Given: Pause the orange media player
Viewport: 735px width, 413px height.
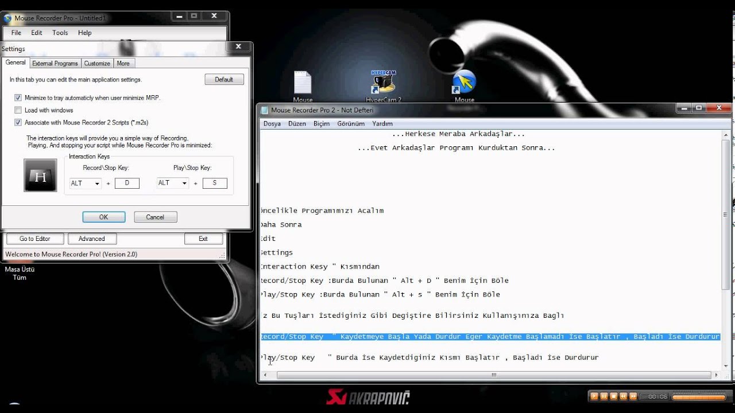Looking at the screenshot, I should [x=604, y=396].
